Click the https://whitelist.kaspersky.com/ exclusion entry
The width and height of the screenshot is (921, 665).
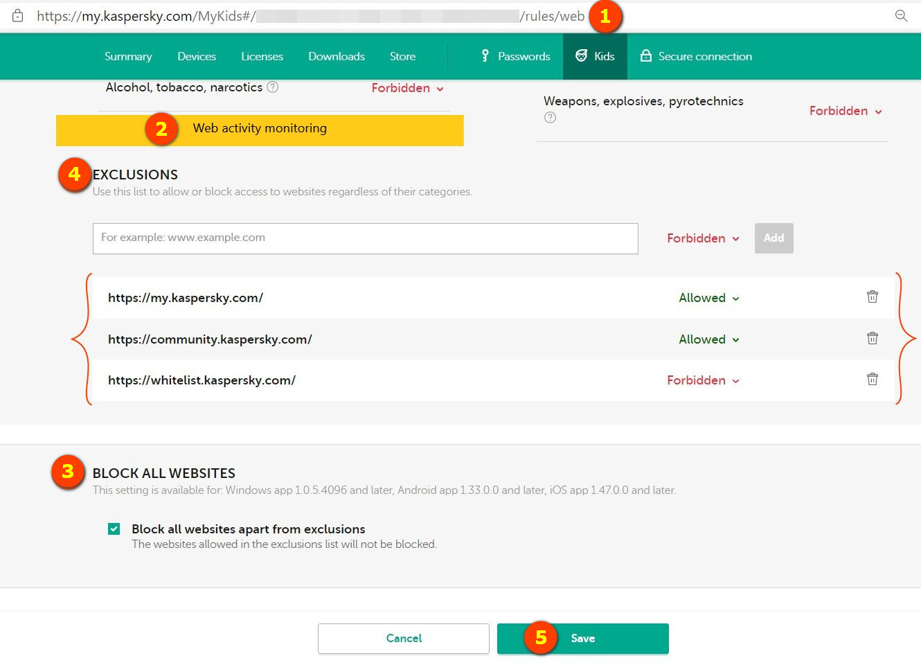202,380
